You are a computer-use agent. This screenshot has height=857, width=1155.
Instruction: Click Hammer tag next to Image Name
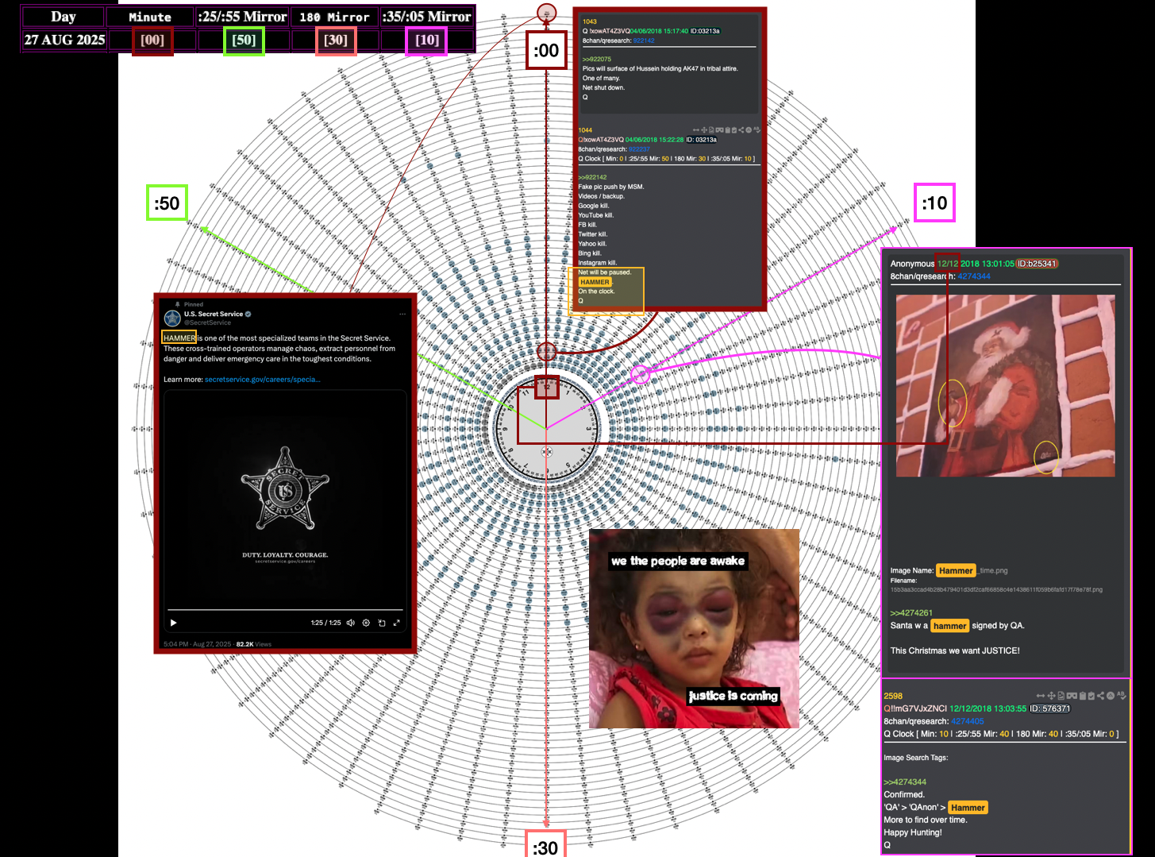(x=956, y=571)
